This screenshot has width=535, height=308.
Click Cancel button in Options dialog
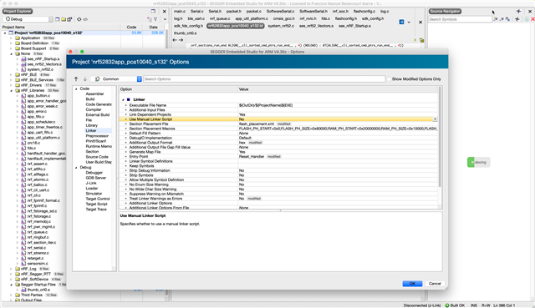click(x=435, y=284)
